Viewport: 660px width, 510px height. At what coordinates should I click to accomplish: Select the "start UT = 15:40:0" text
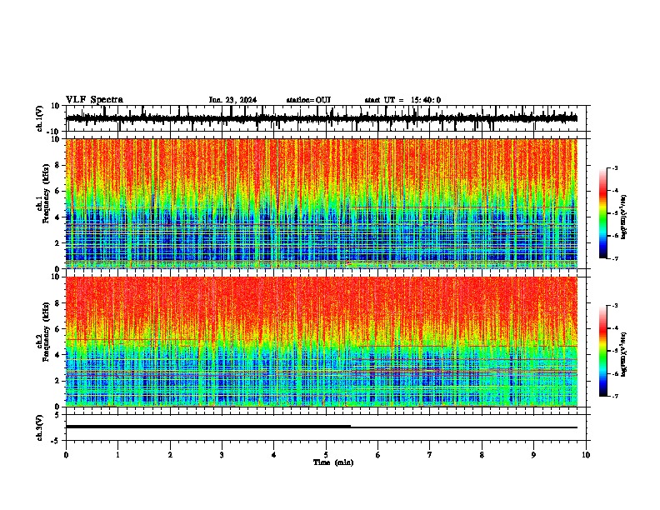click(x=402, y=100)
